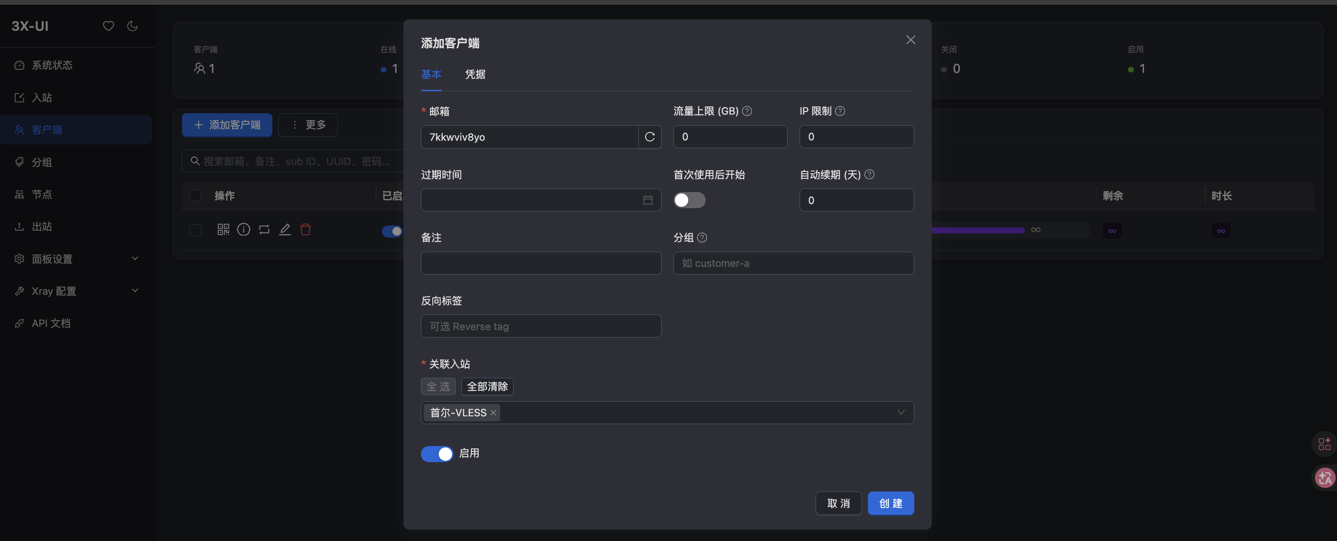Remove the 首尔-VLESS tag

tap(493, 413)
